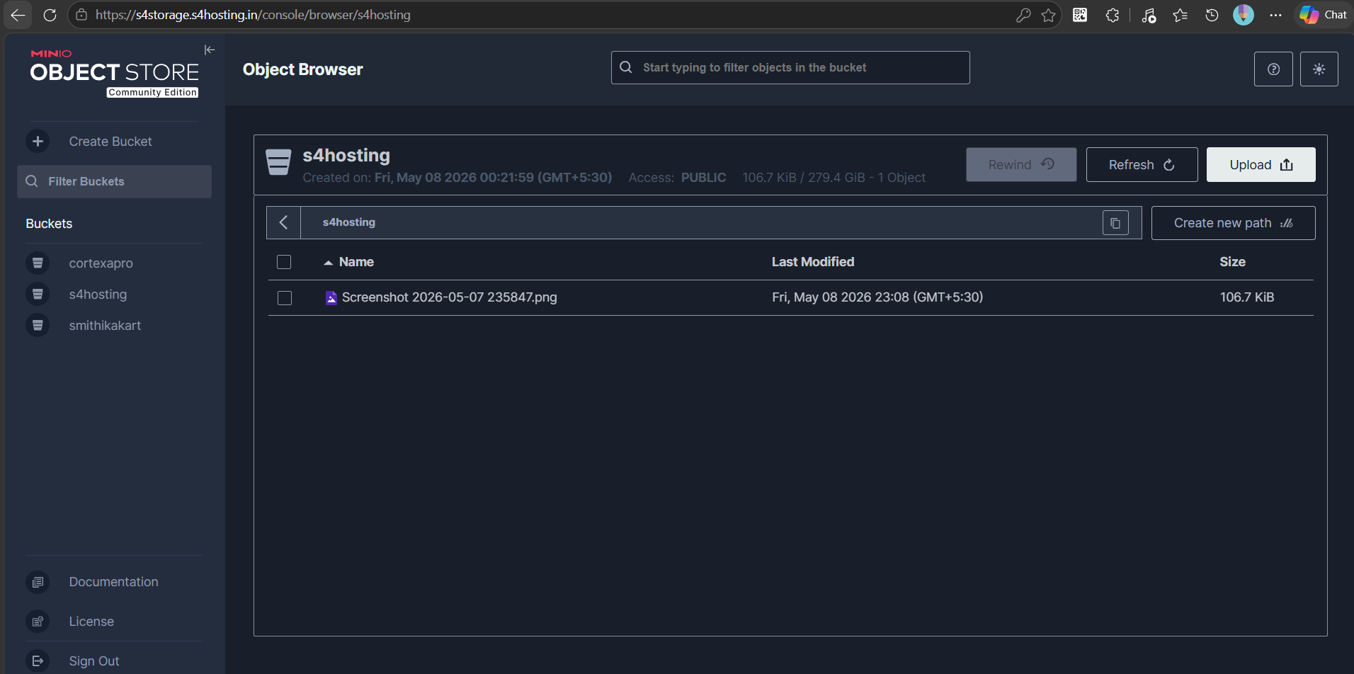Click the Rewind button
This screenshot has width=1354, height=674.
click(1021, 164)
